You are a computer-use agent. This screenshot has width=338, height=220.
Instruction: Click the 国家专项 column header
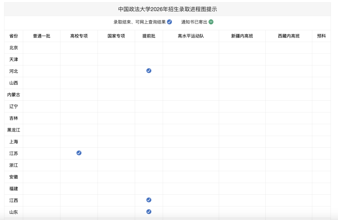pos(116,36)
